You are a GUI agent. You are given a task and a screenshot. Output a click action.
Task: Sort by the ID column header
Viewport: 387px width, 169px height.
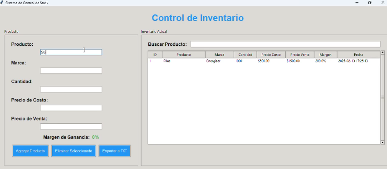click(155, 55)
